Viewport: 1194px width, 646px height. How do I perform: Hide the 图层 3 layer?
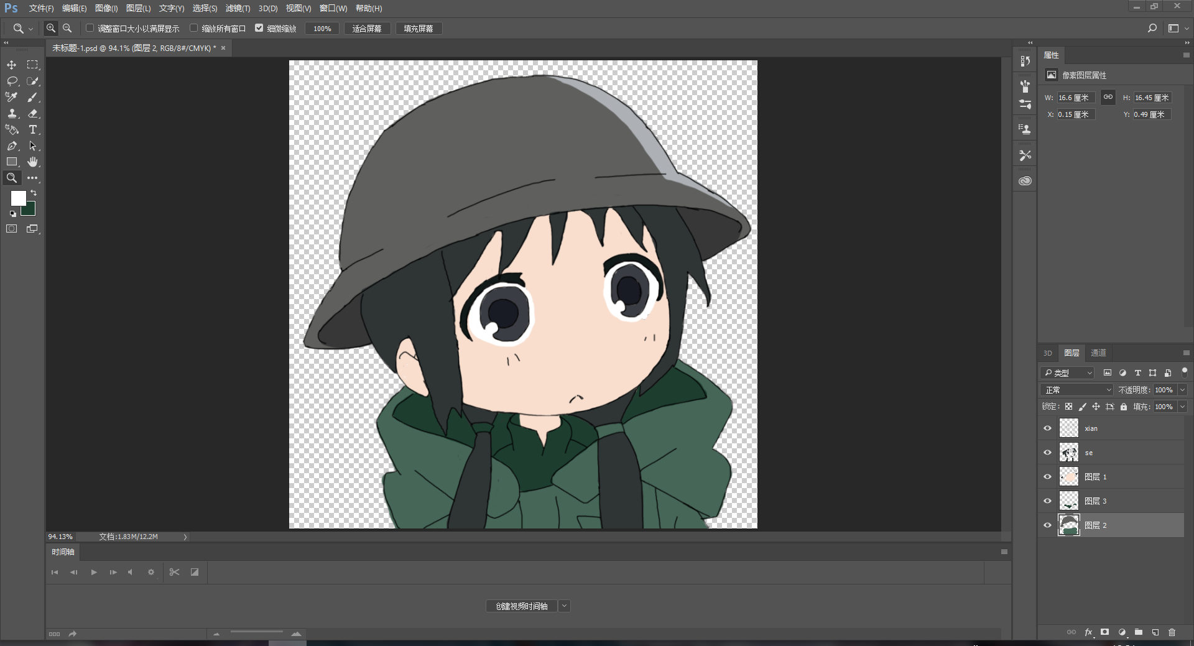point(1047,501)
